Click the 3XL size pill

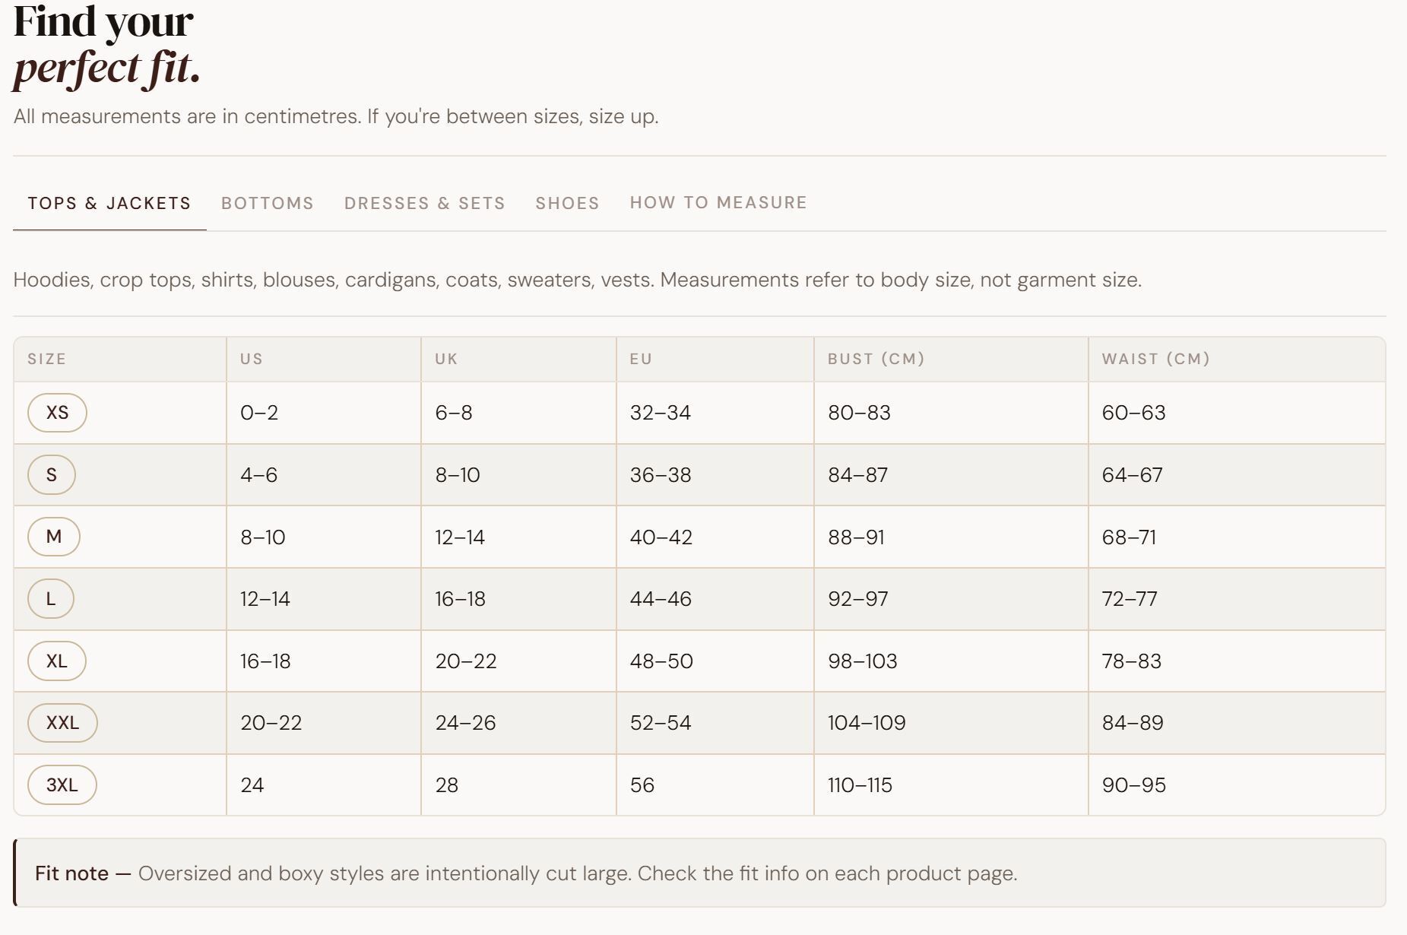62,785
